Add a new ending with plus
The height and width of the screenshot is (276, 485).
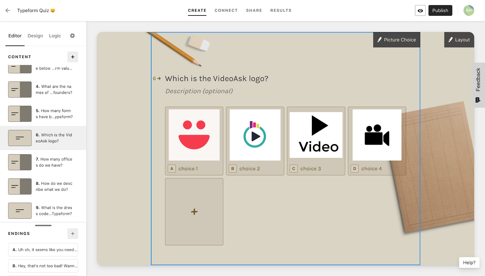(73, 234)
